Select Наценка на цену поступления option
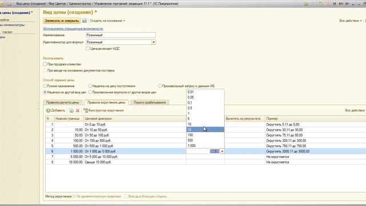Screen dimensions: 366x206 (90, 86)
